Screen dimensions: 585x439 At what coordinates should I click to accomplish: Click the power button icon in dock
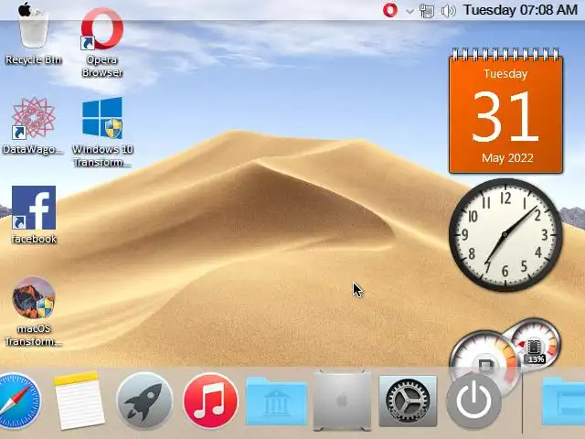click(473, 401)
